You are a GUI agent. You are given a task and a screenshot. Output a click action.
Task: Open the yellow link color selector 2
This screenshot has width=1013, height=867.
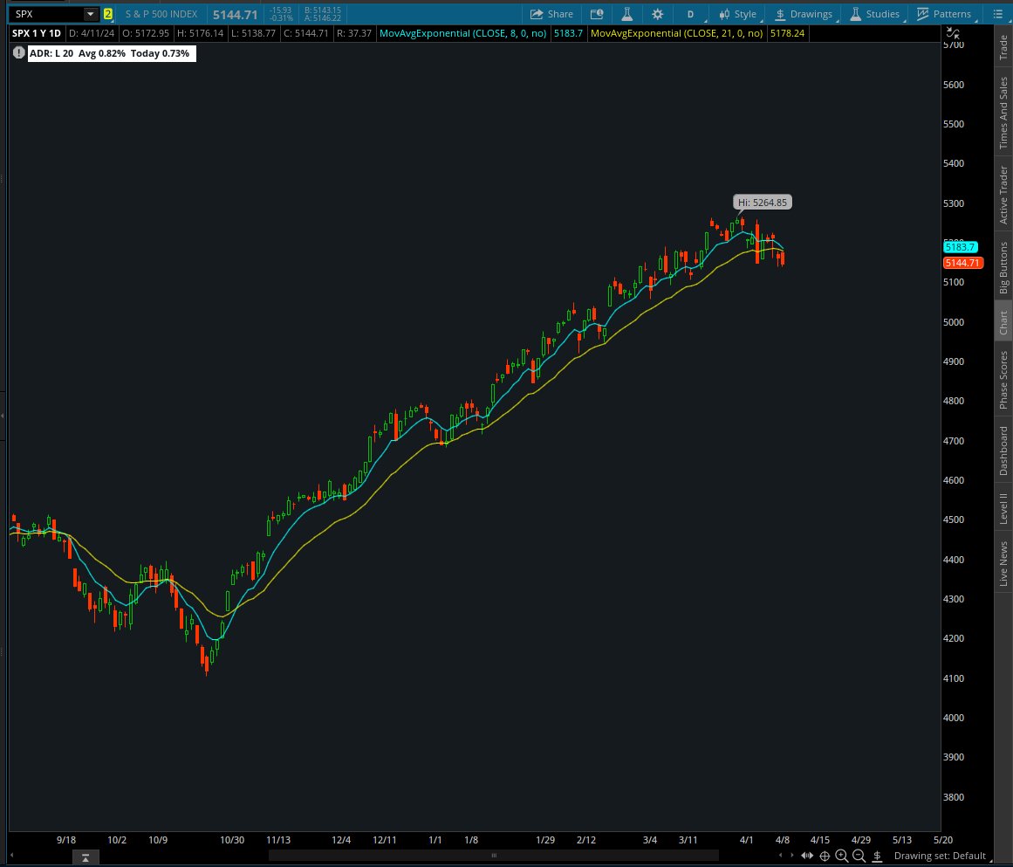(108, 14)
